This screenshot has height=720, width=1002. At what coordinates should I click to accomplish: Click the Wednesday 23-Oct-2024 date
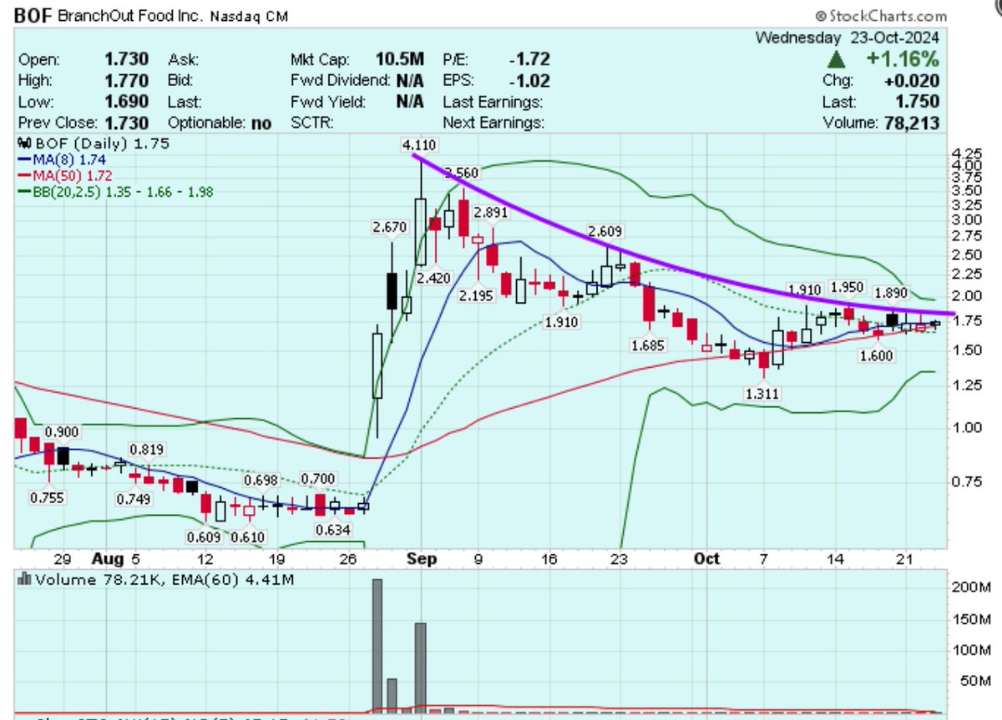pyautogui.click(x=848, y=38)
